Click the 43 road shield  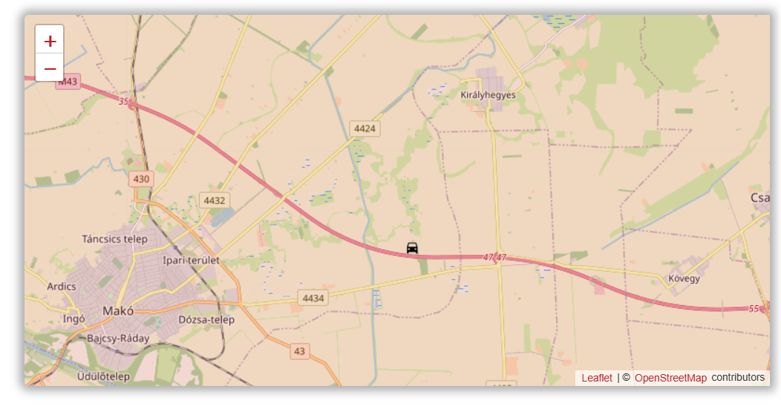299,351
